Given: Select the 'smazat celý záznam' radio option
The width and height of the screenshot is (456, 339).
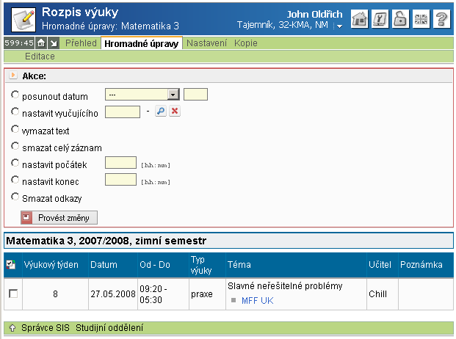Looking at the screenshot, I should pos(15,147).
